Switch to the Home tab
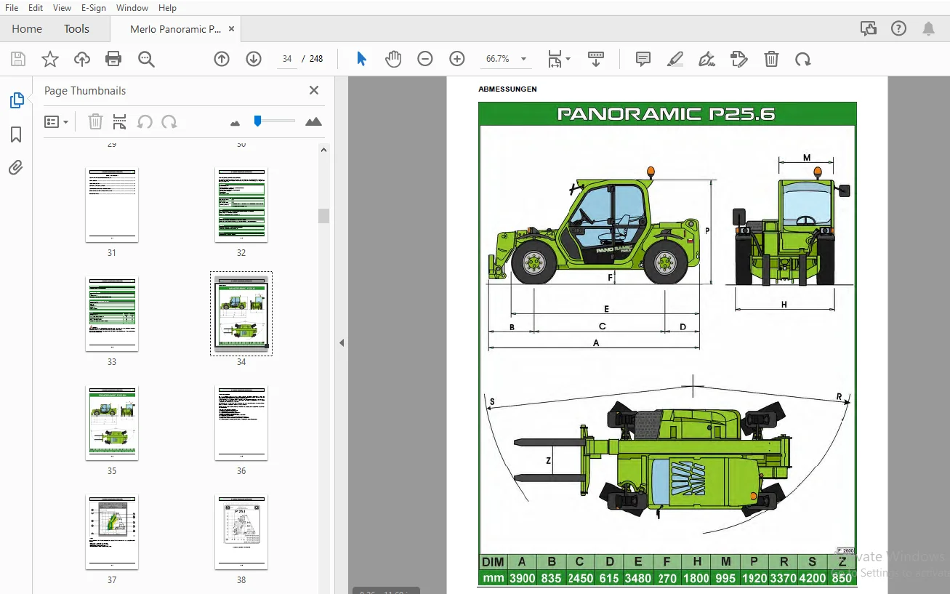Screen dimensions: 950x594 pos(27,29)
